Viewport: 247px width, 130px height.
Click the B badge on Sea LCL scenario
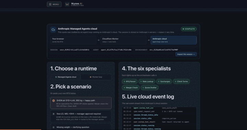(x=54, y=114)
